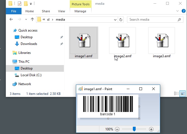Click the xl breadcrumb in address bar
Viewport: 187px width, 134px height.
pos(48,20)
